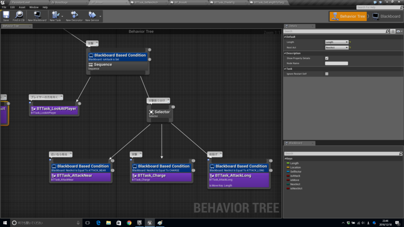Switch to Behavior Tree mode
Viewport: 404px width, 227px height.
point(348,16)
